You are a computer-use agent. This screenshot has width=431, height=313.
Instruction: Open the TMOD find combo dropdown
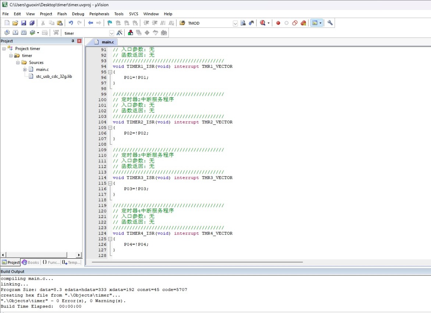point(235,23)
